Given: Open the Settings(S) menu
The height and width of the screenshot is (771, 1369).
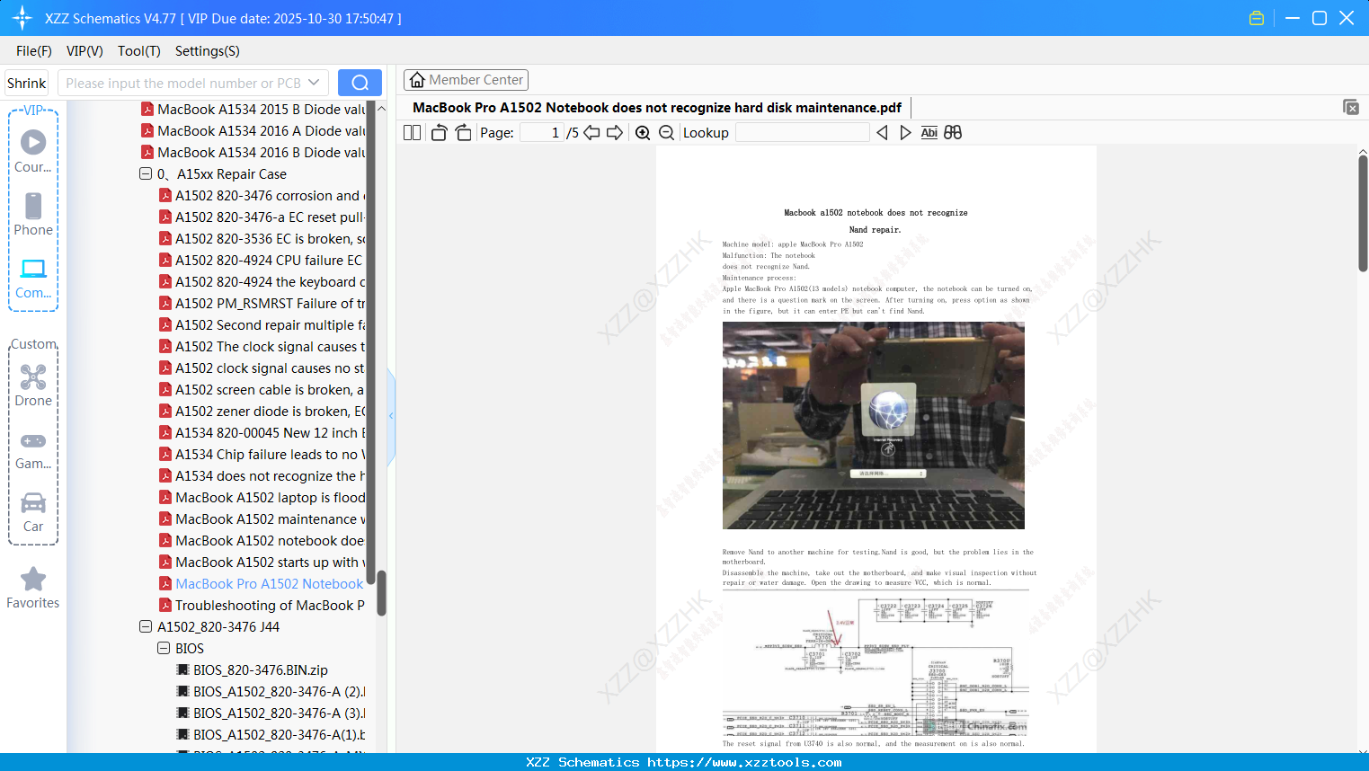Looking at the screenshot, I should 208,51.
